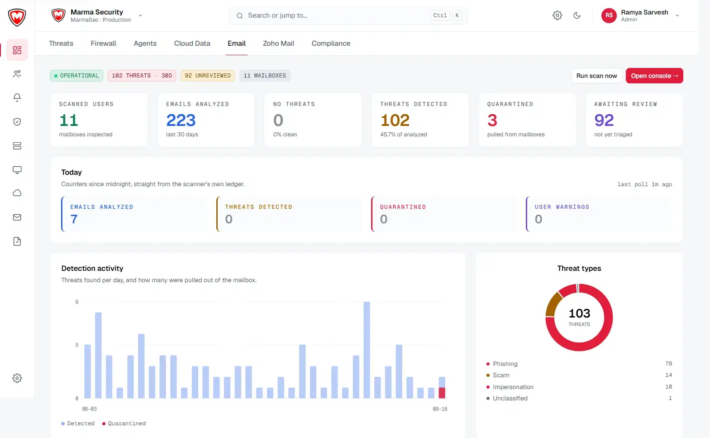The width and height of the screenshot is (710, 438).
Task: Open the settings gear in the top header
Action: (558, 15)
